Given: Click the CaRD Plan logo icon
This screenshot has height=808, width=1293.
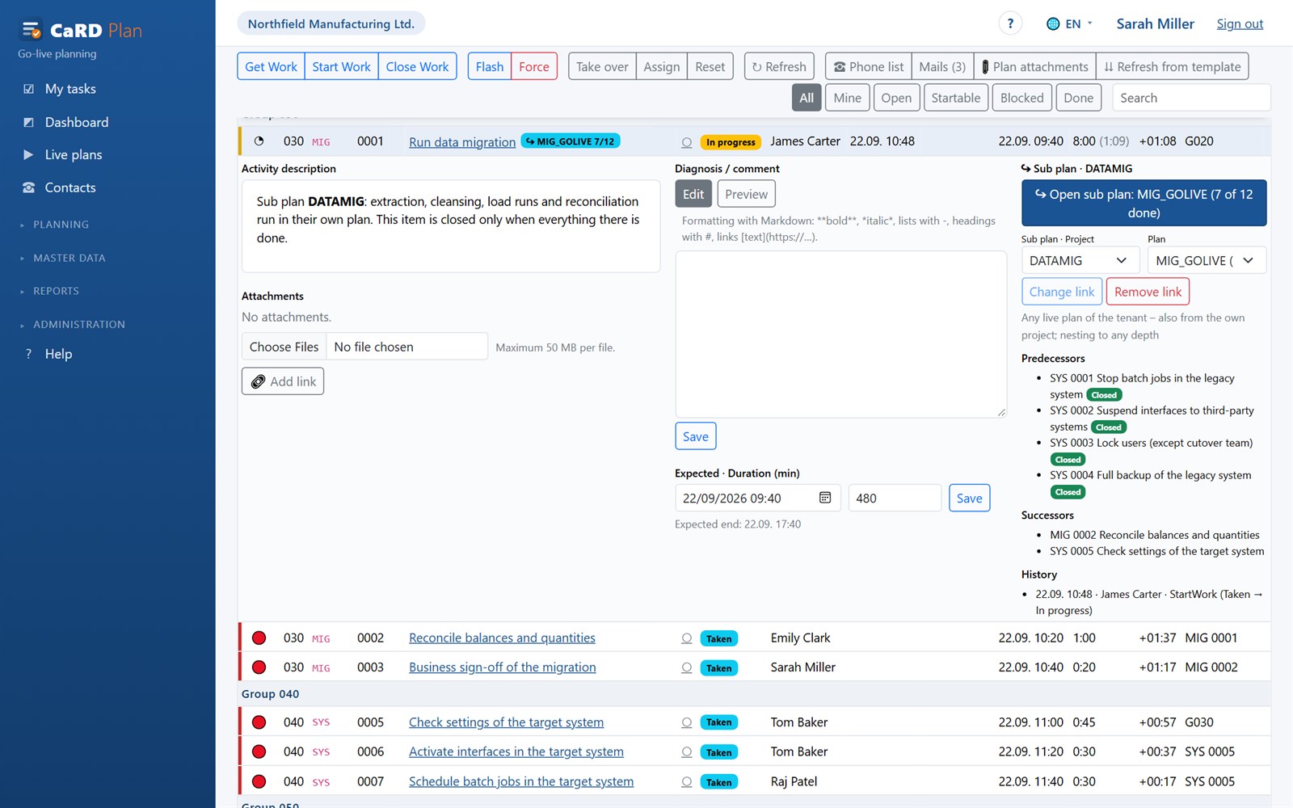Looking at the screenshot, I should (x=32, y=31).
